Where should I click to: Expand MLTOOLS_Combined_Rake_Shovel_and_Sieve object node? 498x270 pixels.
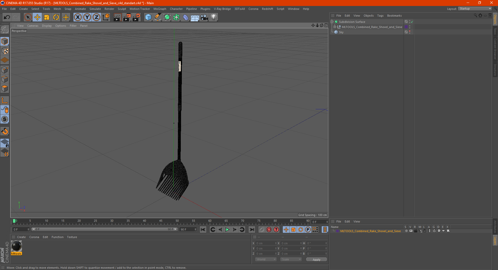[x=335, y=27]
